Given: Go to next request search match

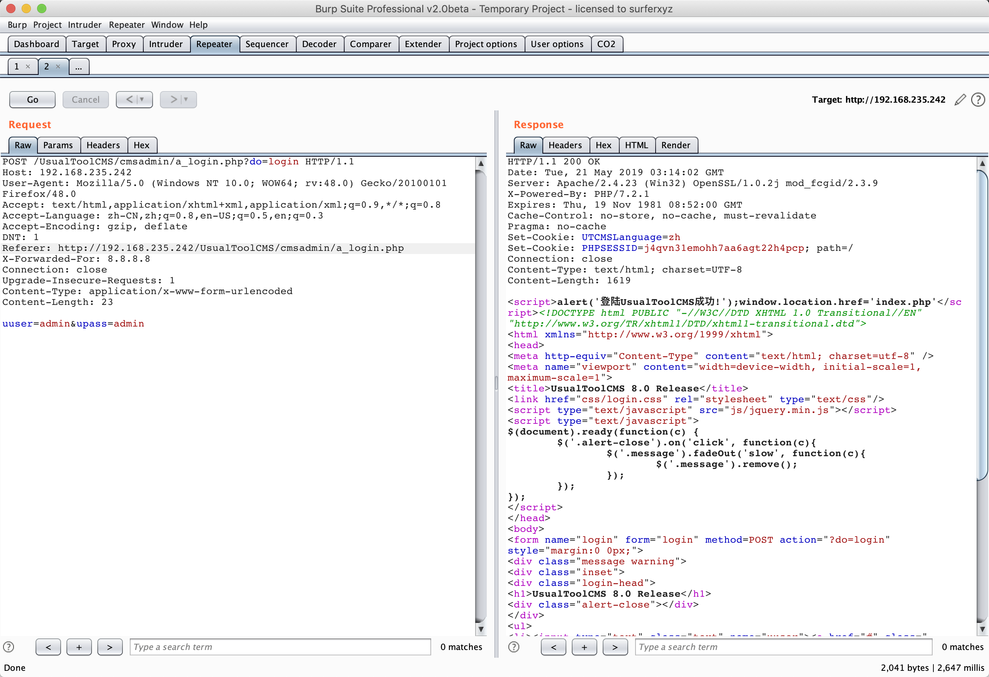Looking at the screenshot, I should tap(110, 647).
